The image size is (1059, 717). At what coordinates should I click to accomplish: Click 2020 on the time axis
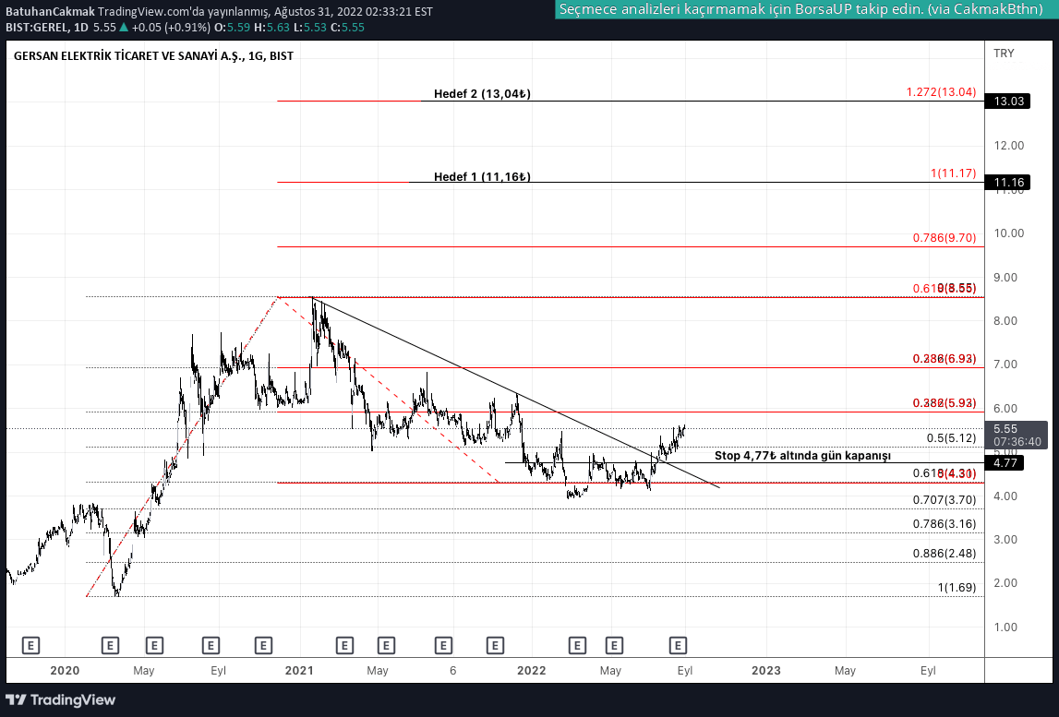coord(65,671)
